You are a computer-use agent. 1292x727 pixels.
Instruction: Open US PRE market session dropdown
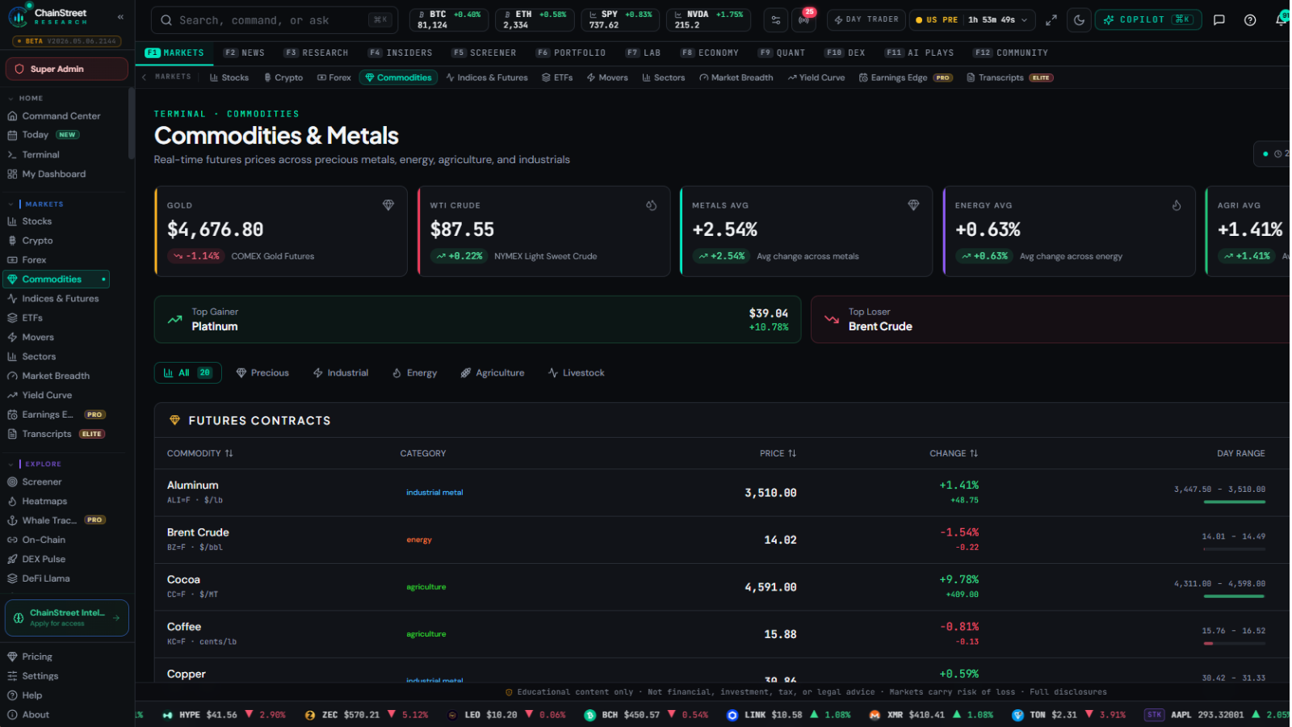tap(972, 19)
